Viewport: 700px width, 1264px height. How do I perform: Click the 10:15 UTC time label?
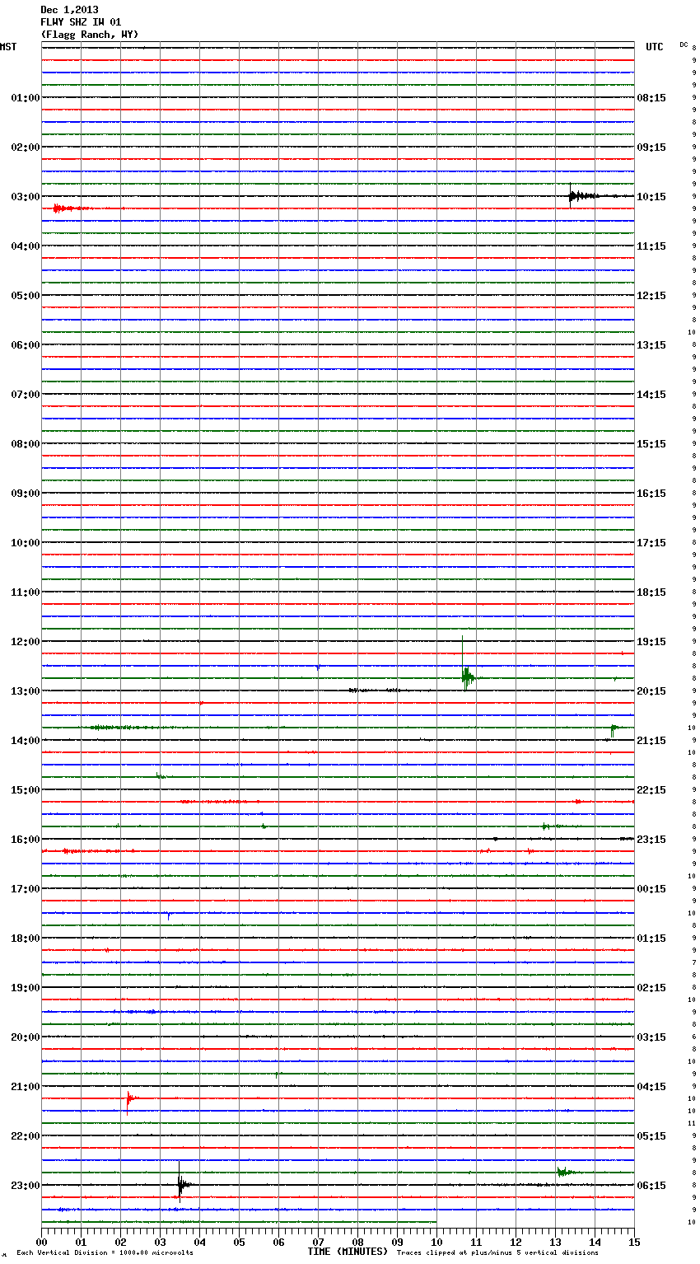pos(651,197)
